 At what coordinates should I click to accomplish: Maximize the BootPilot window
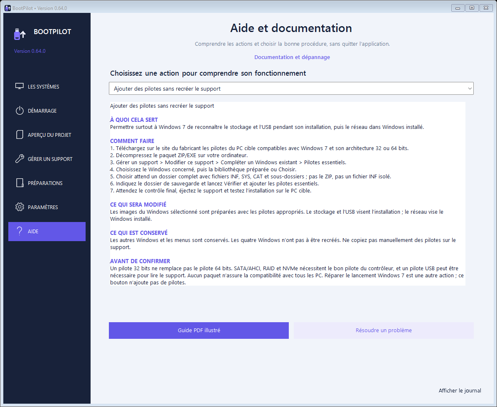tap(472, 8)
